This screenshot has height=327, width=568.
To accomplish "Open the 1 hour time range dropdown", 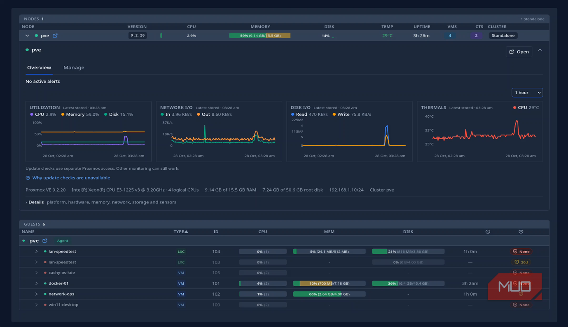I will pos(527,93).
